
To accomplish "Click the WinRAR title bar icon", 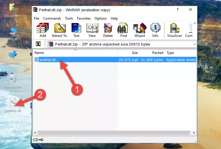I will click(35, 10).
